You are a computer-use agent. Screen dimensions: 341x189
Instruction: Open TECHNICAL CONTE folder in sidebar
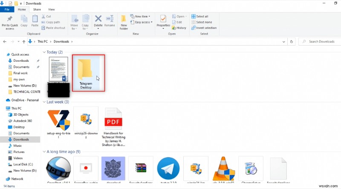pyautogui.click(x=24, y=92)
